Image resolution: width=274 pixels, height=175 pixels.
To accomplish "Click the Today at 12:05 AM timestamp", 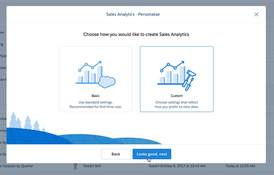I will (x=240, y=166).
